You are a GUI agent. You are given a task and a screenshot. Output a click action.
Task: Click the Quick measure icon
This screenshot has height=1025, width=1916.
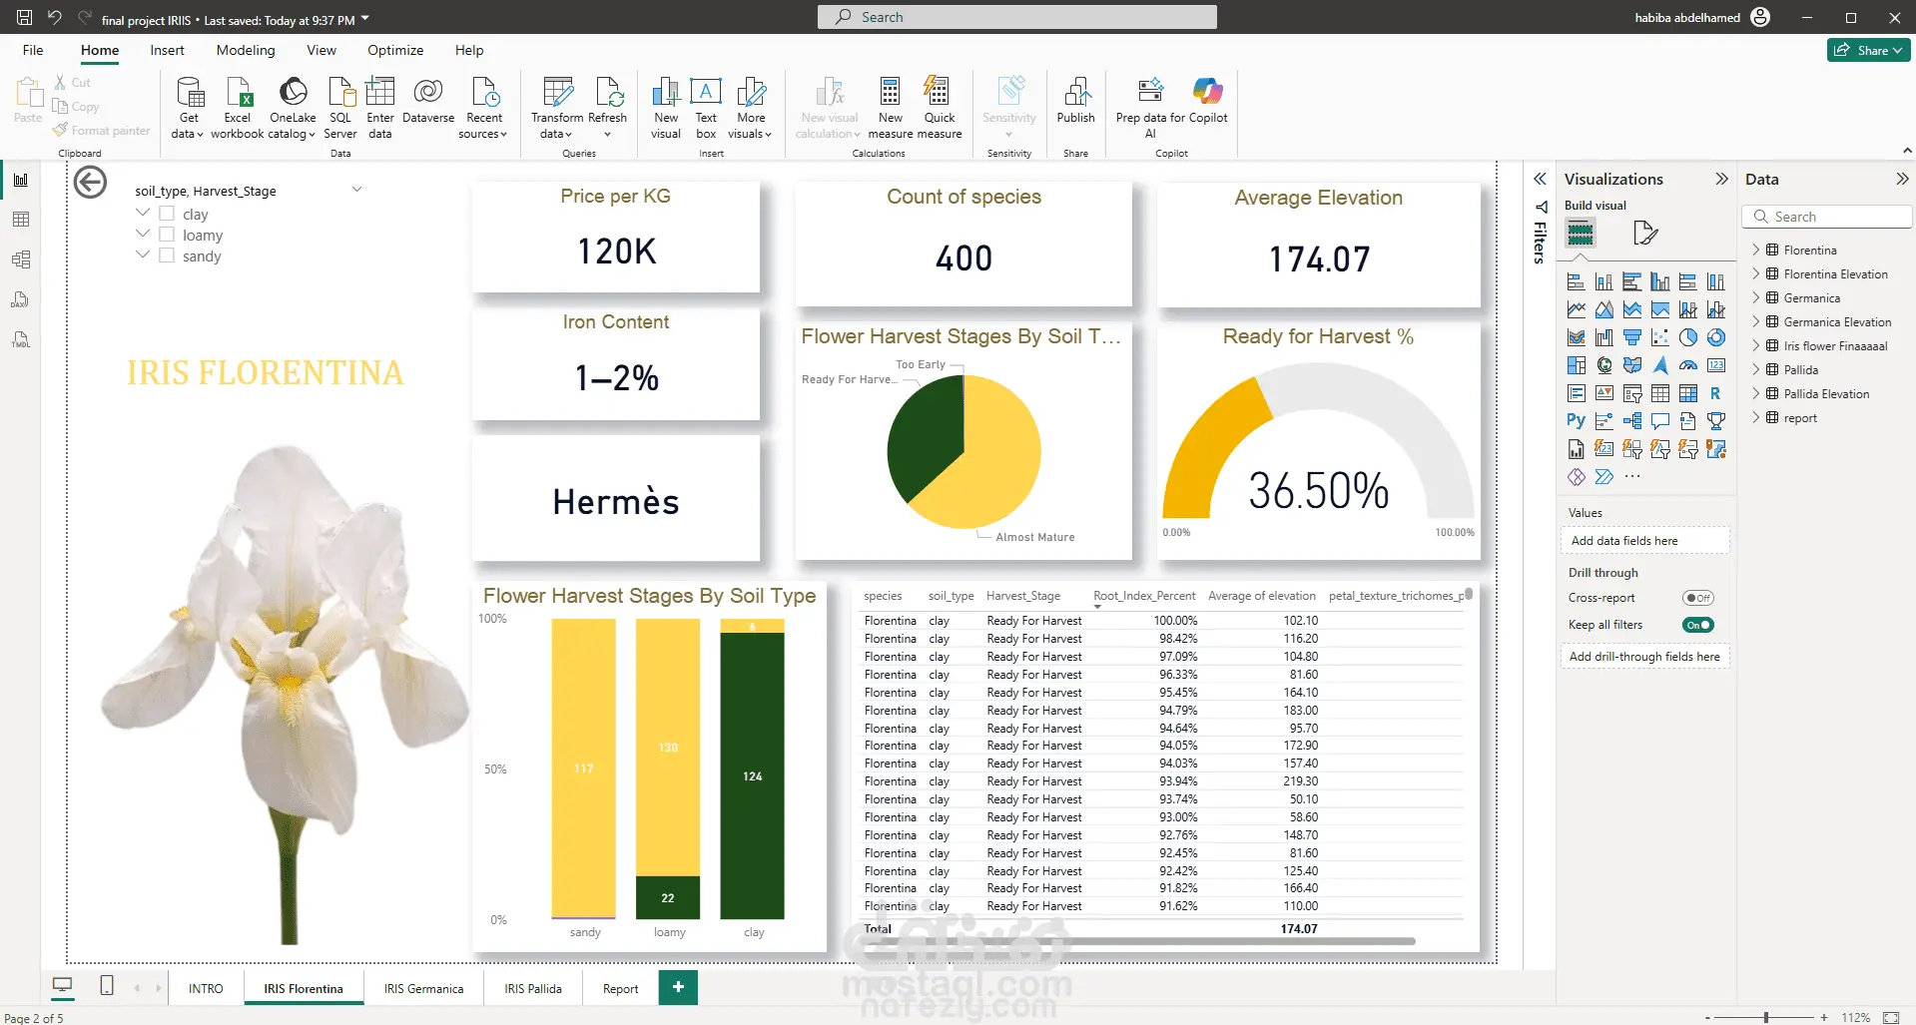coord(940,107)
